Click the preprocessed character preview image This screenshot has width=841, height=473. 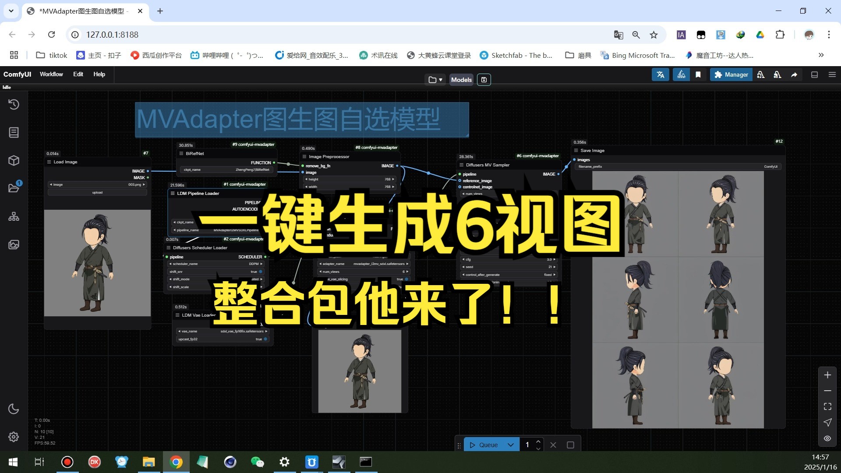360,371
